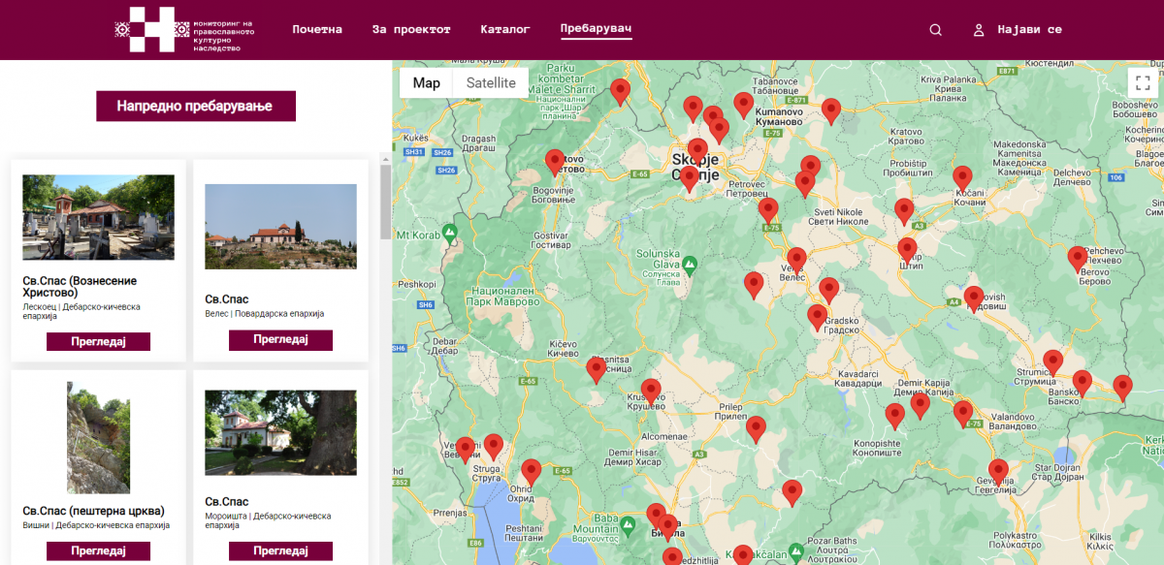The image size is (1164, 565).
Task: Select the Пребарувач tab
Action: (596, 28)
